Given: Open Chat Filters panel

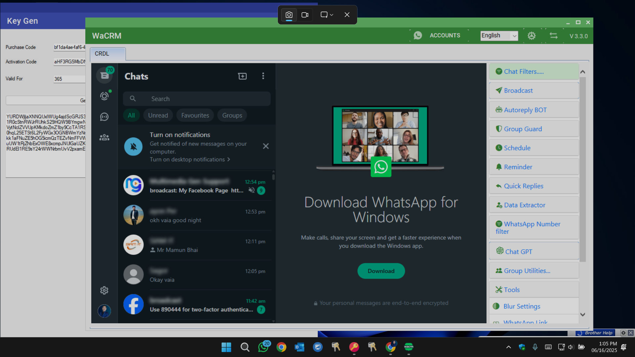Looking at the screenshot, I should point(534,71).
